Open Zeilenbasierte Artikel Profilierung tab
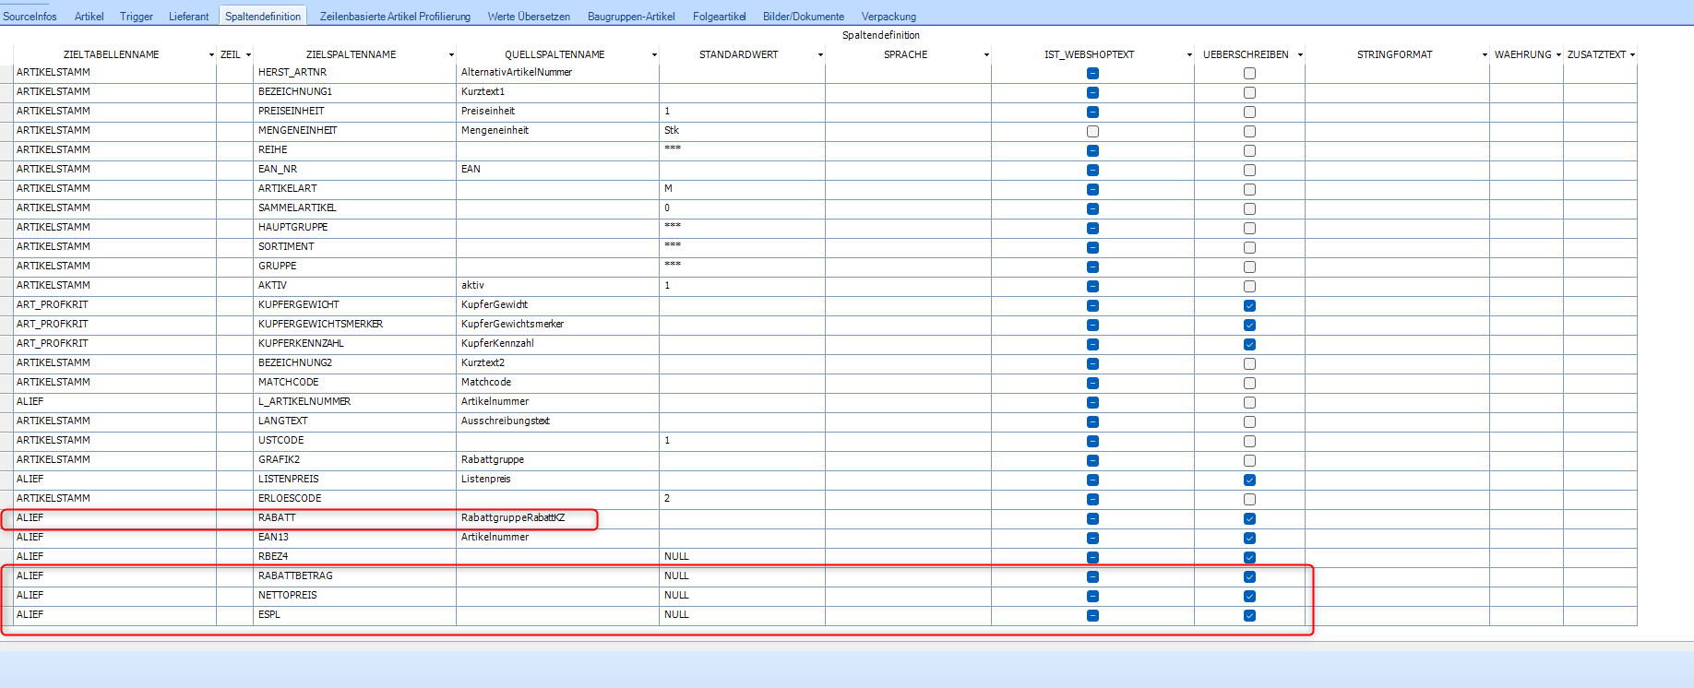This screenshot has width=1694, height=688. pyautogui.click(x=395, y=17)
